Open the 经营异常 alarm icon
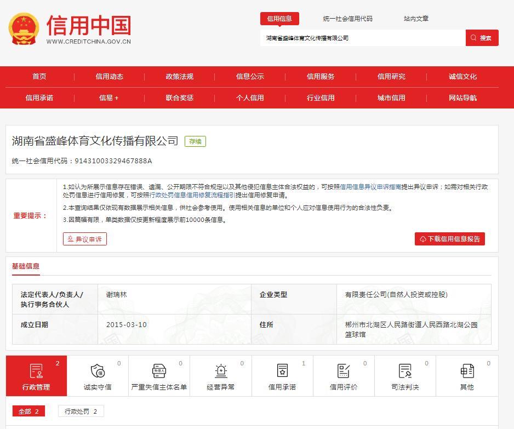This screenshot has width=514, height=429. [x=221, y=371]
